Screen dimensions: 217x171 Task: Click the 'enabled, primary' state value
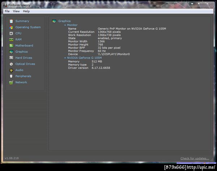pyautogui.click(x=110, y=38)
